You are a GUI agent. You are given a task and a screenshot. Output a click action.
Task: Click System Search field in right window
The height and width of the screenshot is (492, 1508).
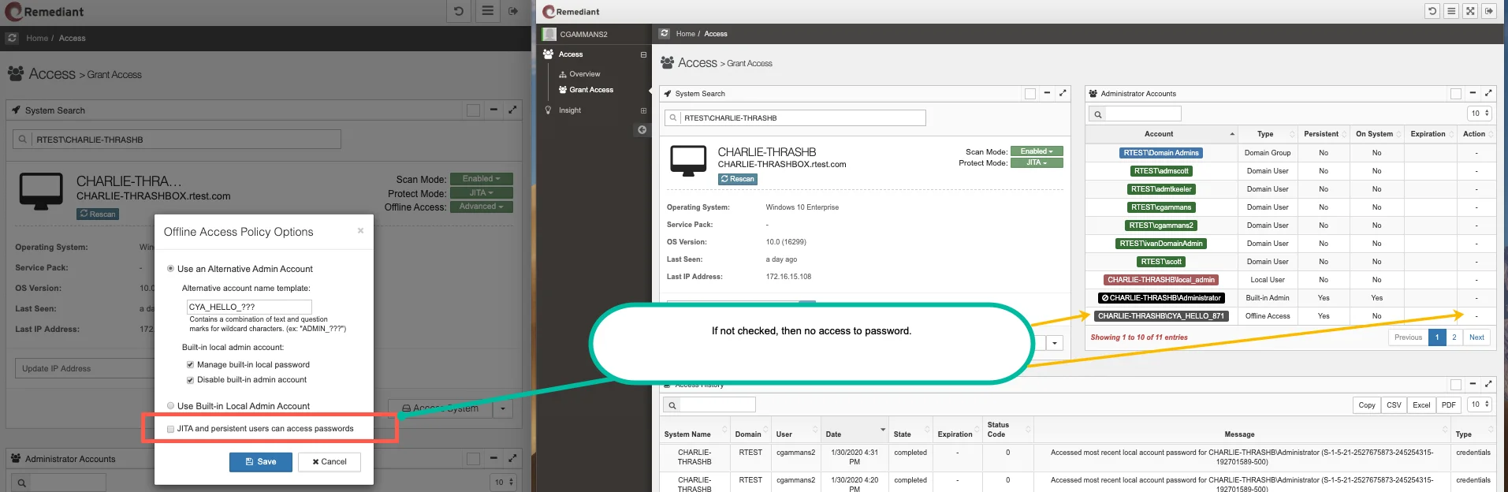(x=802, y=118)
